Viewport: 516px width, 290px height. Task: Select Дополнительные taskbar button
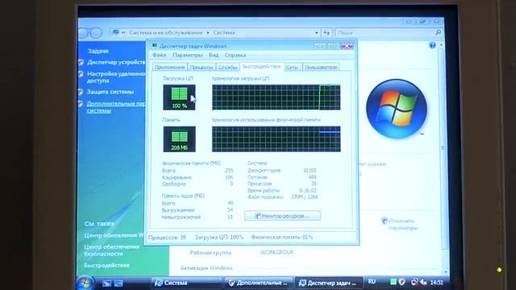(258, 283)
